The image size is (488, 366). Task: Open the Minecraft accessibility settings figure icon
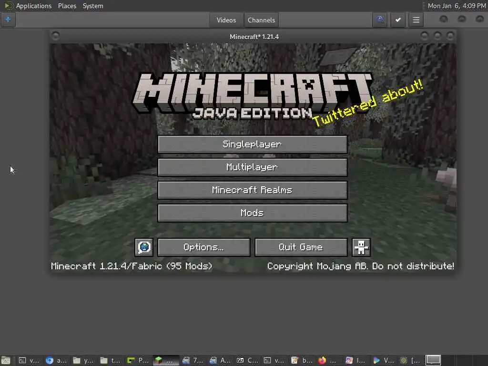click(361, 247)
